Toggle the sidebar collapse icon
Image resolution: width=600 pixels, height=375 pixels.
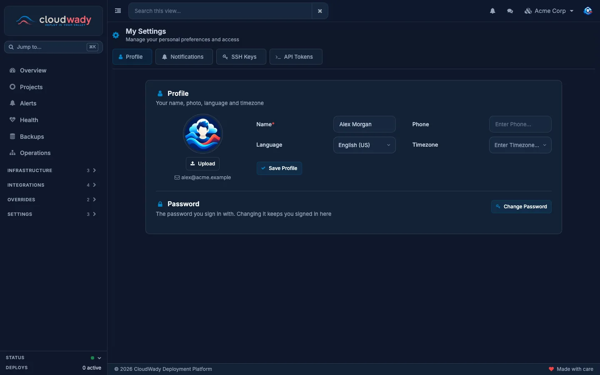tap(118, 11)
